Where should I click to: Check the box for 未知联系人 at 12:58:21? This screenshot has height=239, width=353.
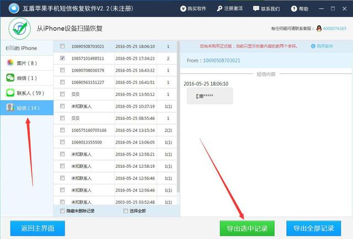coord(62,154)
